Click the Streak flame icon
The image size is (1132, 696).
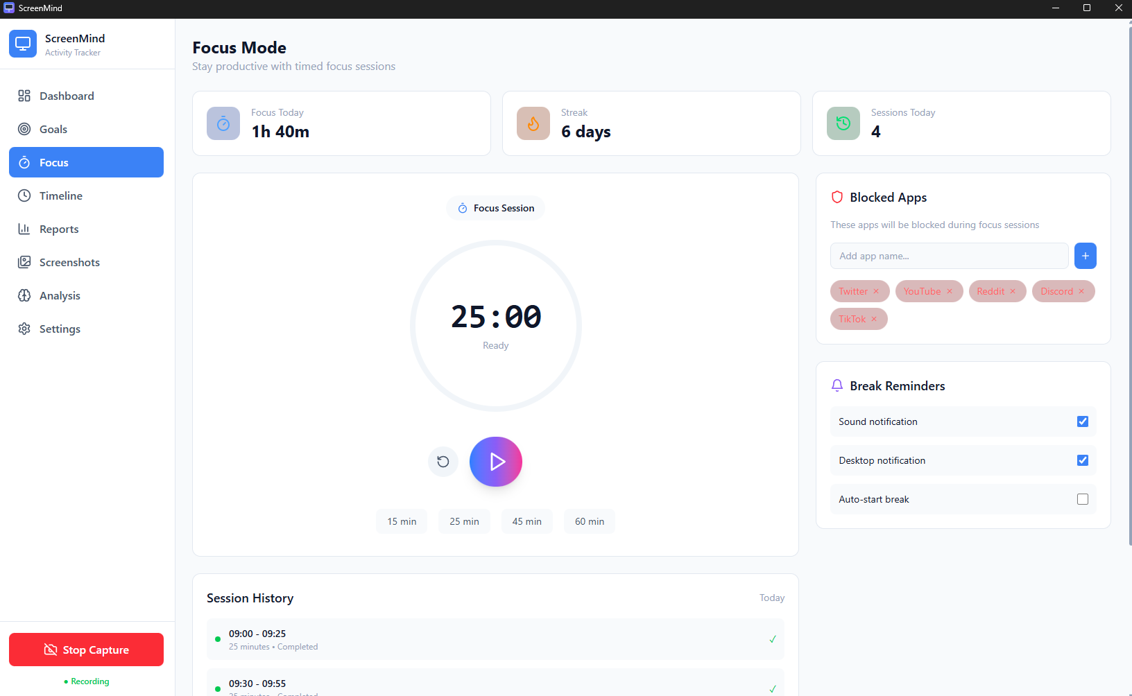click(x=533, y=123)
